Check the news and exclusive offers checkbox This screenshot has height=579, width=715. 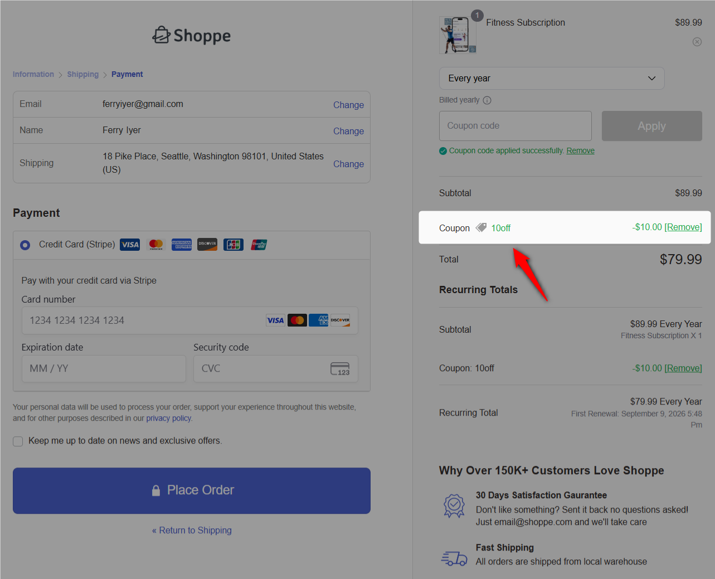[x=18, y=441]
